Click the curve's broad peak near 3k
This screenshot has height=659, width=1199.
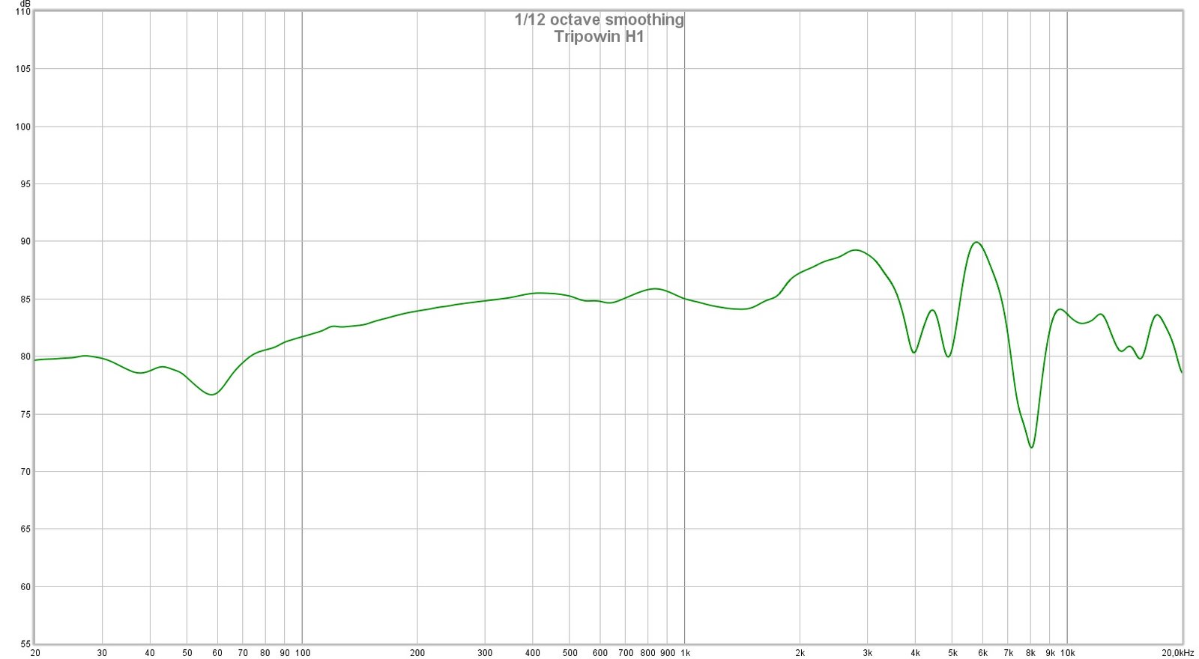pos(855,250)
